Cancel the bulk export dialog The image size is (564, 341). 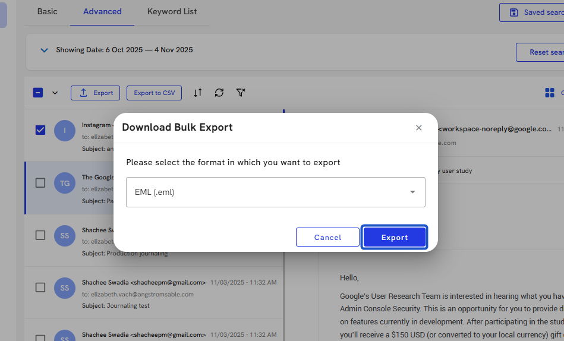327,237
